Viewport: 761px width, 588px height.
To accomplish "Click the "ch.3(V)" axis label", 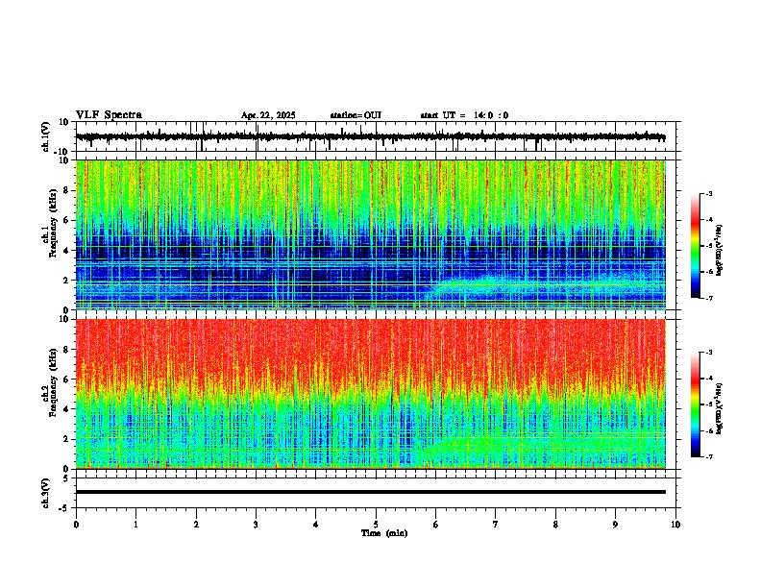I will [x=46, y=493].
